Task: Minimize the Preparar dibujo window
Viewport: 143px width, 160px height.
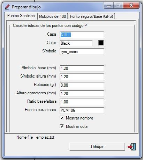Action: click(109, 6)
